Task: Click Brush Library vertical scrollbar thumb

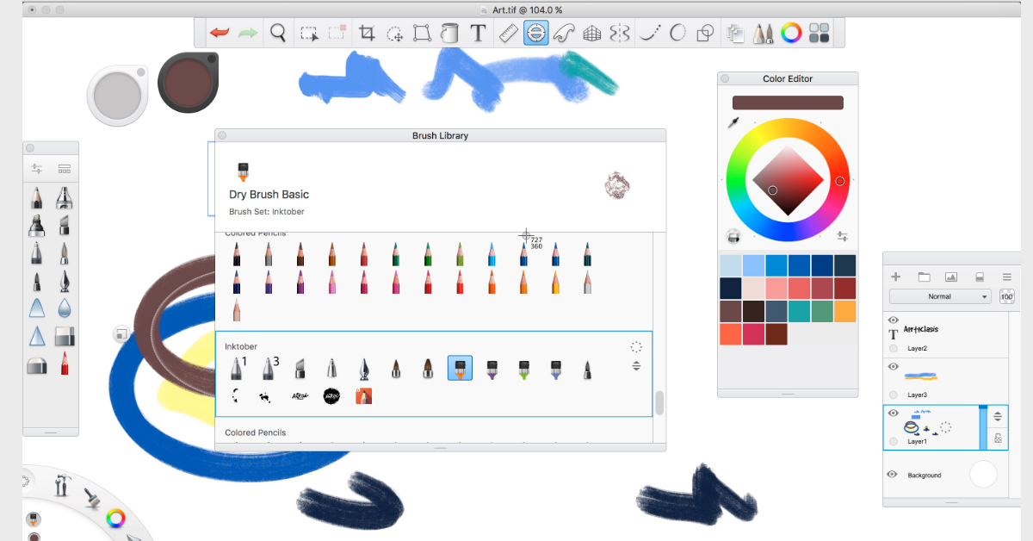Action: pyautogui.click(x=659, y=403)
